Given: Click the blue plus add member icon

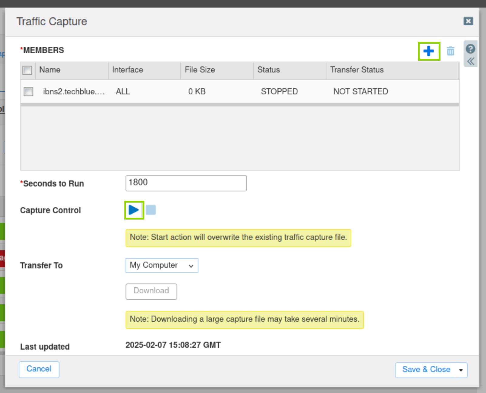Looking at the screenshot, I should (x=428, y=51).
